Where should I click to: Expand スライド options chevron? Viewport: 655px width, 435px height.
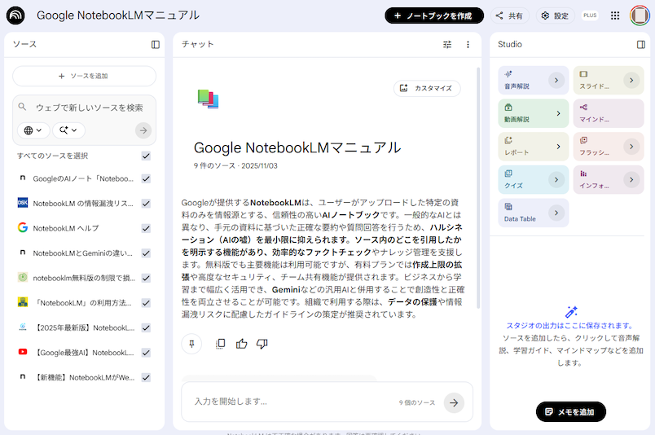coord(631,80)
